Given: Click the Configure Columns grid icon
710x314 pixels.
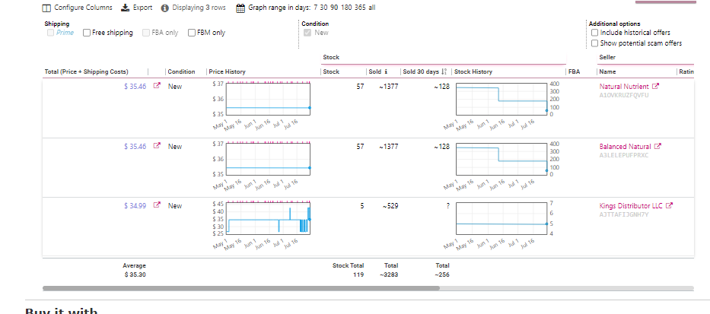Looking at the screenshot, I should [x=46, y=8].
